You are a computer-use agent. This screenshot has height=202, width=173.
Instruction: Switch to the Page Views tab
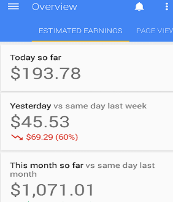coord(154,31)
